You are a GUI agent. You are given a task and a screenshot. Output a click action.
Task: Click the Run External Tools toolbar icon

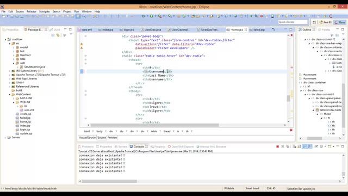[x=160, y=16]
